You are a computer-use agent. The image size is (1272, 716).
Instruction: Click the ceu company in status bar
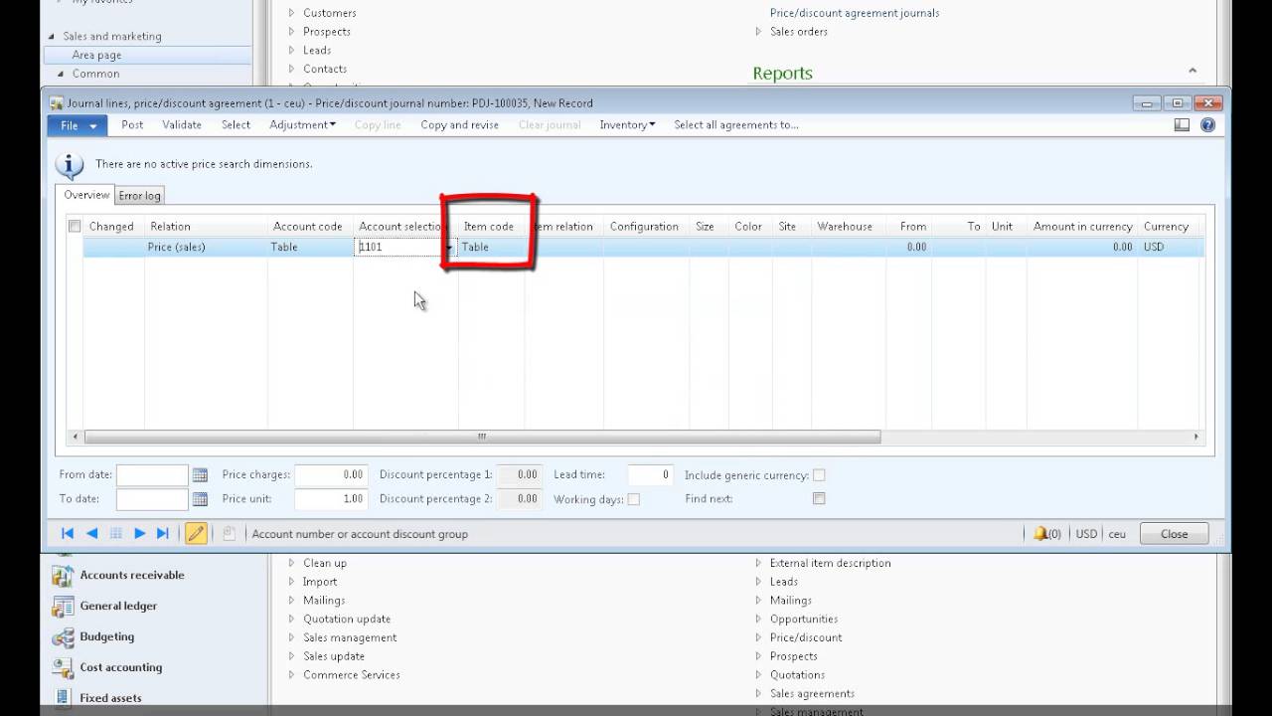(1117, 534)
